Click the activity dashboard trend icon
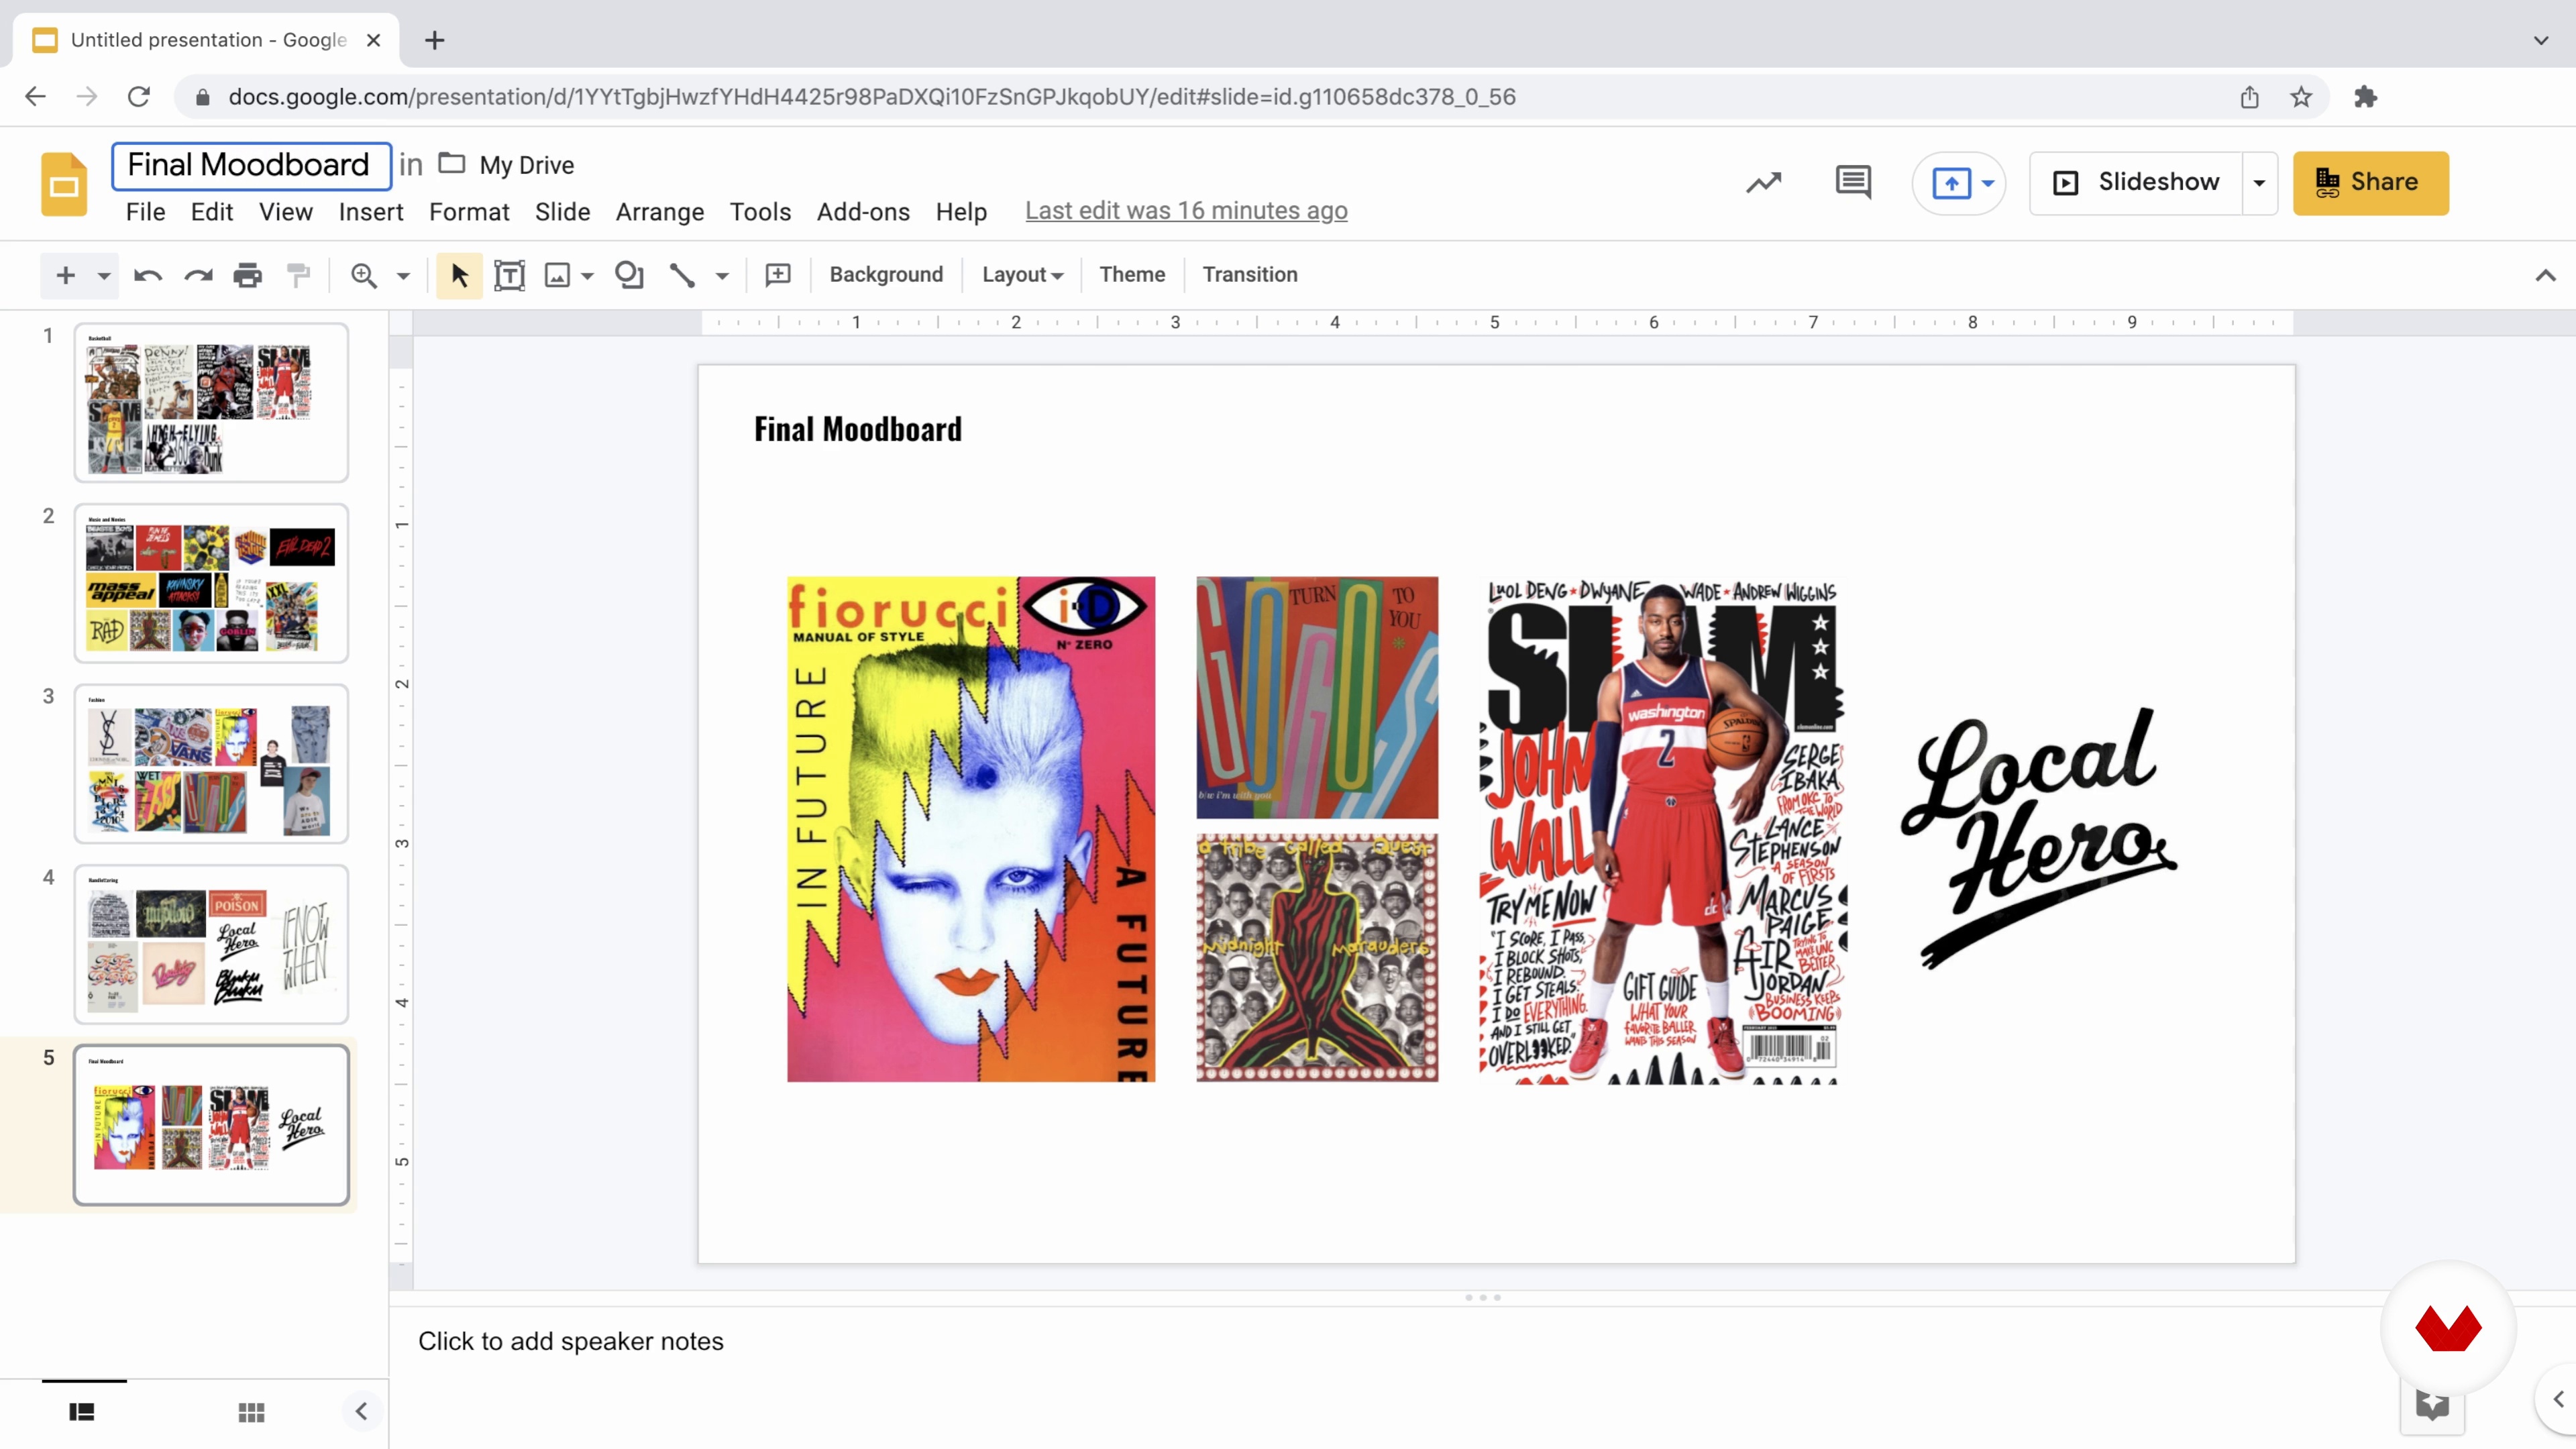This screenshot has height=1449, width=2576. [1764, 182]
